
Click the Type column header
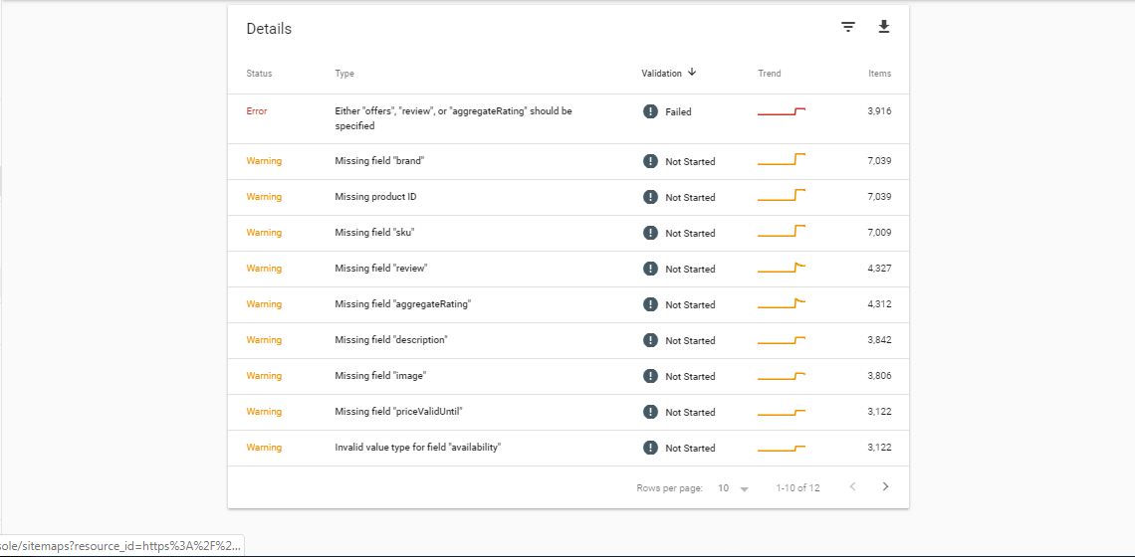tap(344, 74)
